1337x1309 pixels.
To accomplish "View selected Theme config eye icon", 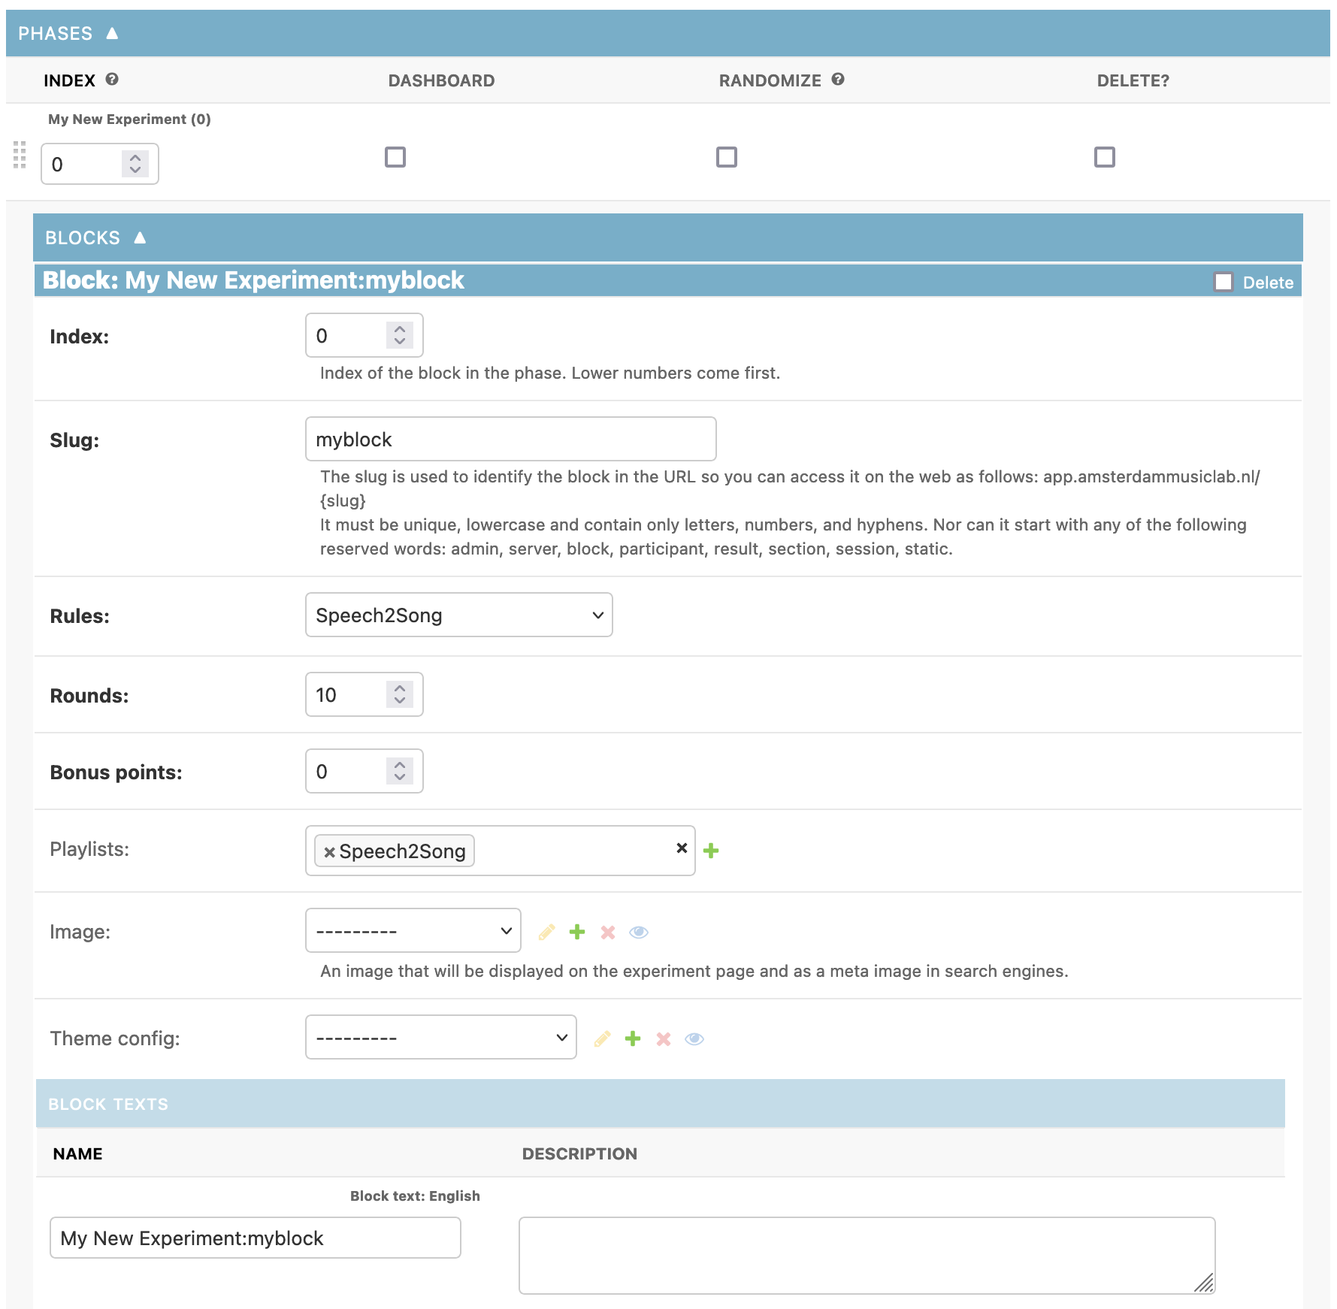I will (x=694, y=1039).
